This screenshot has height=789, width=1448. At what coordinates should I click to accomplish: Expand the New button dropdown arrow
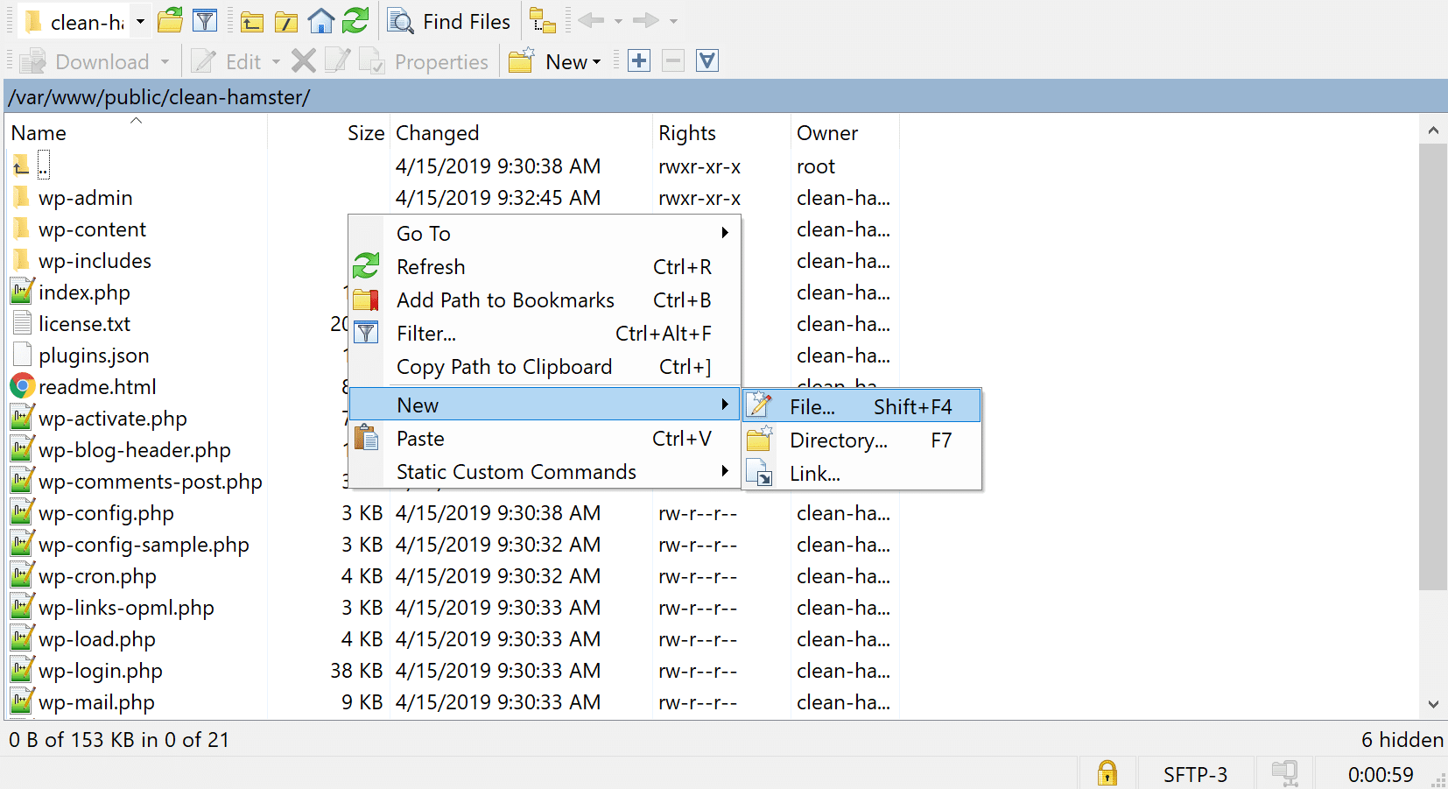[596, 61]
